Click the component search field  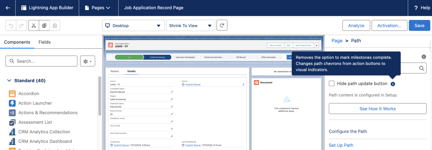tap(41, 61)
